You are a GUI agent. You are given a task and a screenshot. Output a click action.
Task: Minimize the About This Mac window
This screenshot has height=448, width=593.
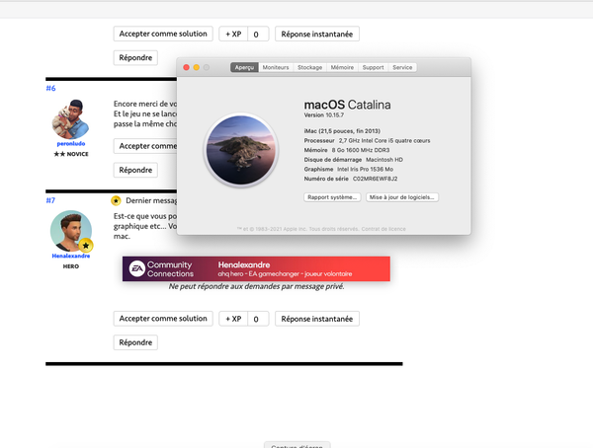[x=197, y=67]
